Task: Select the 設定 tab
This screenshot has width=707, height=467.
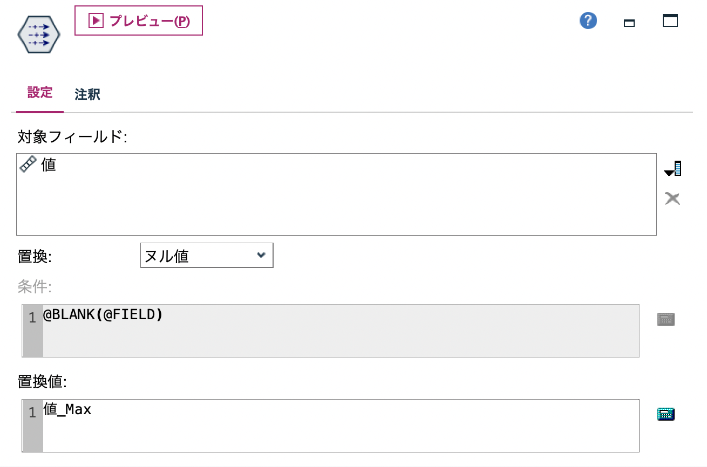Action: click(39, 93)
